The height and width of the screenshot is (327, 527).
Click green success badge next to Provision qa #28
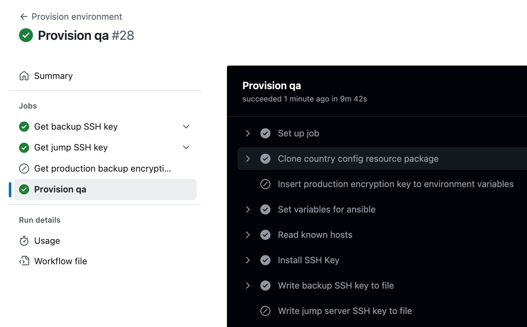(26, 35)
